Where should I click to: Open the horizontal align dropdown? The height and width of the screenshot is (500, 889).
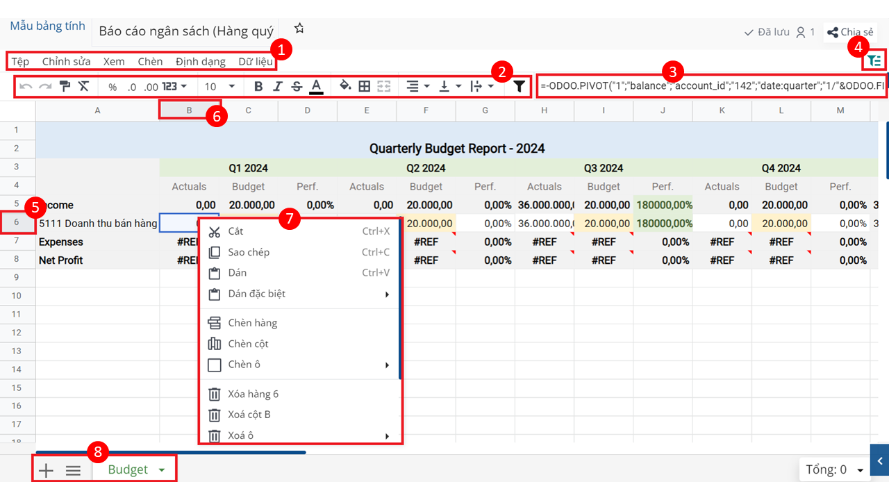point(417,86)
